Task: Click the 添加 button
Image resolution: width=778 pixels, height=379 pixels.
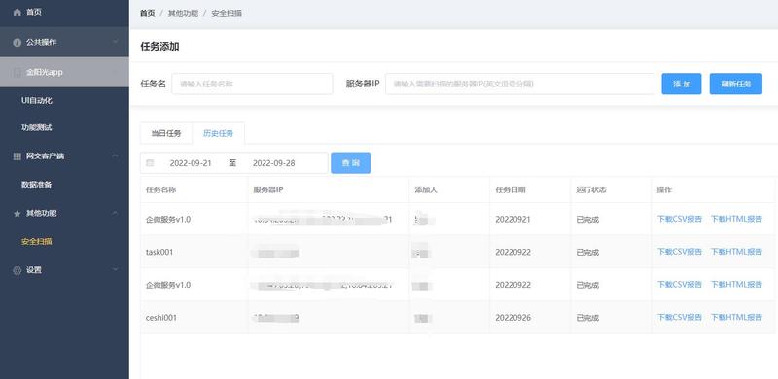Action: coord(682,84)
